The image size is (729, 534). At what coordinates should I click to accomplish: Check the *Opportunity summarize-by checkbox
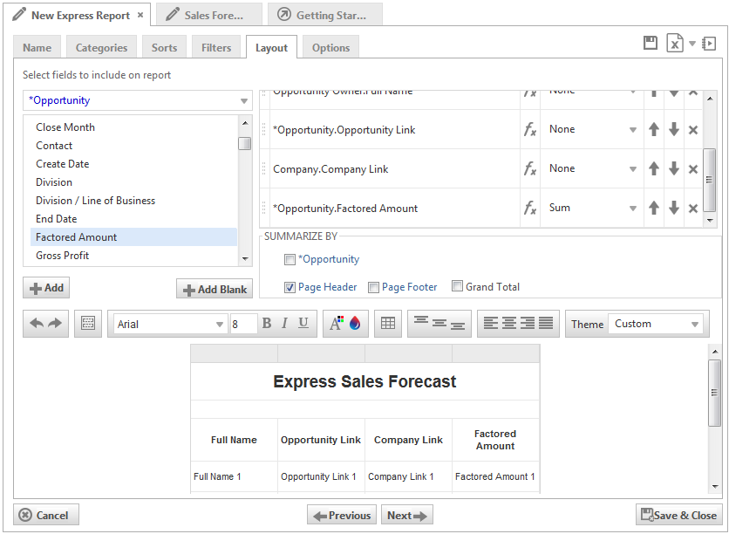(290, 259)
